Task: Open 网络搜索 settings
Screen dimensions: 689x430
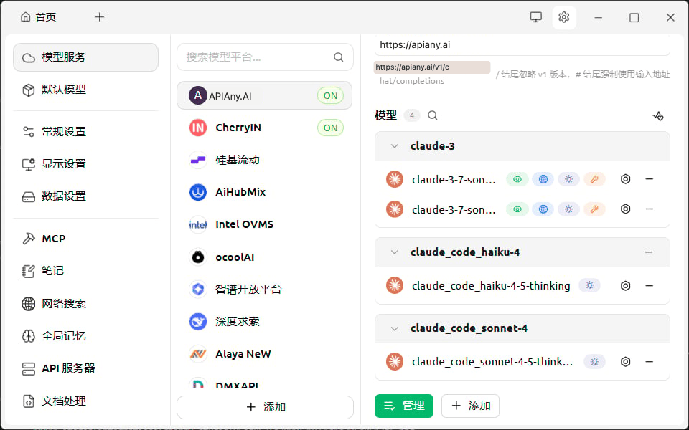Action: click(x=85, y=304)
